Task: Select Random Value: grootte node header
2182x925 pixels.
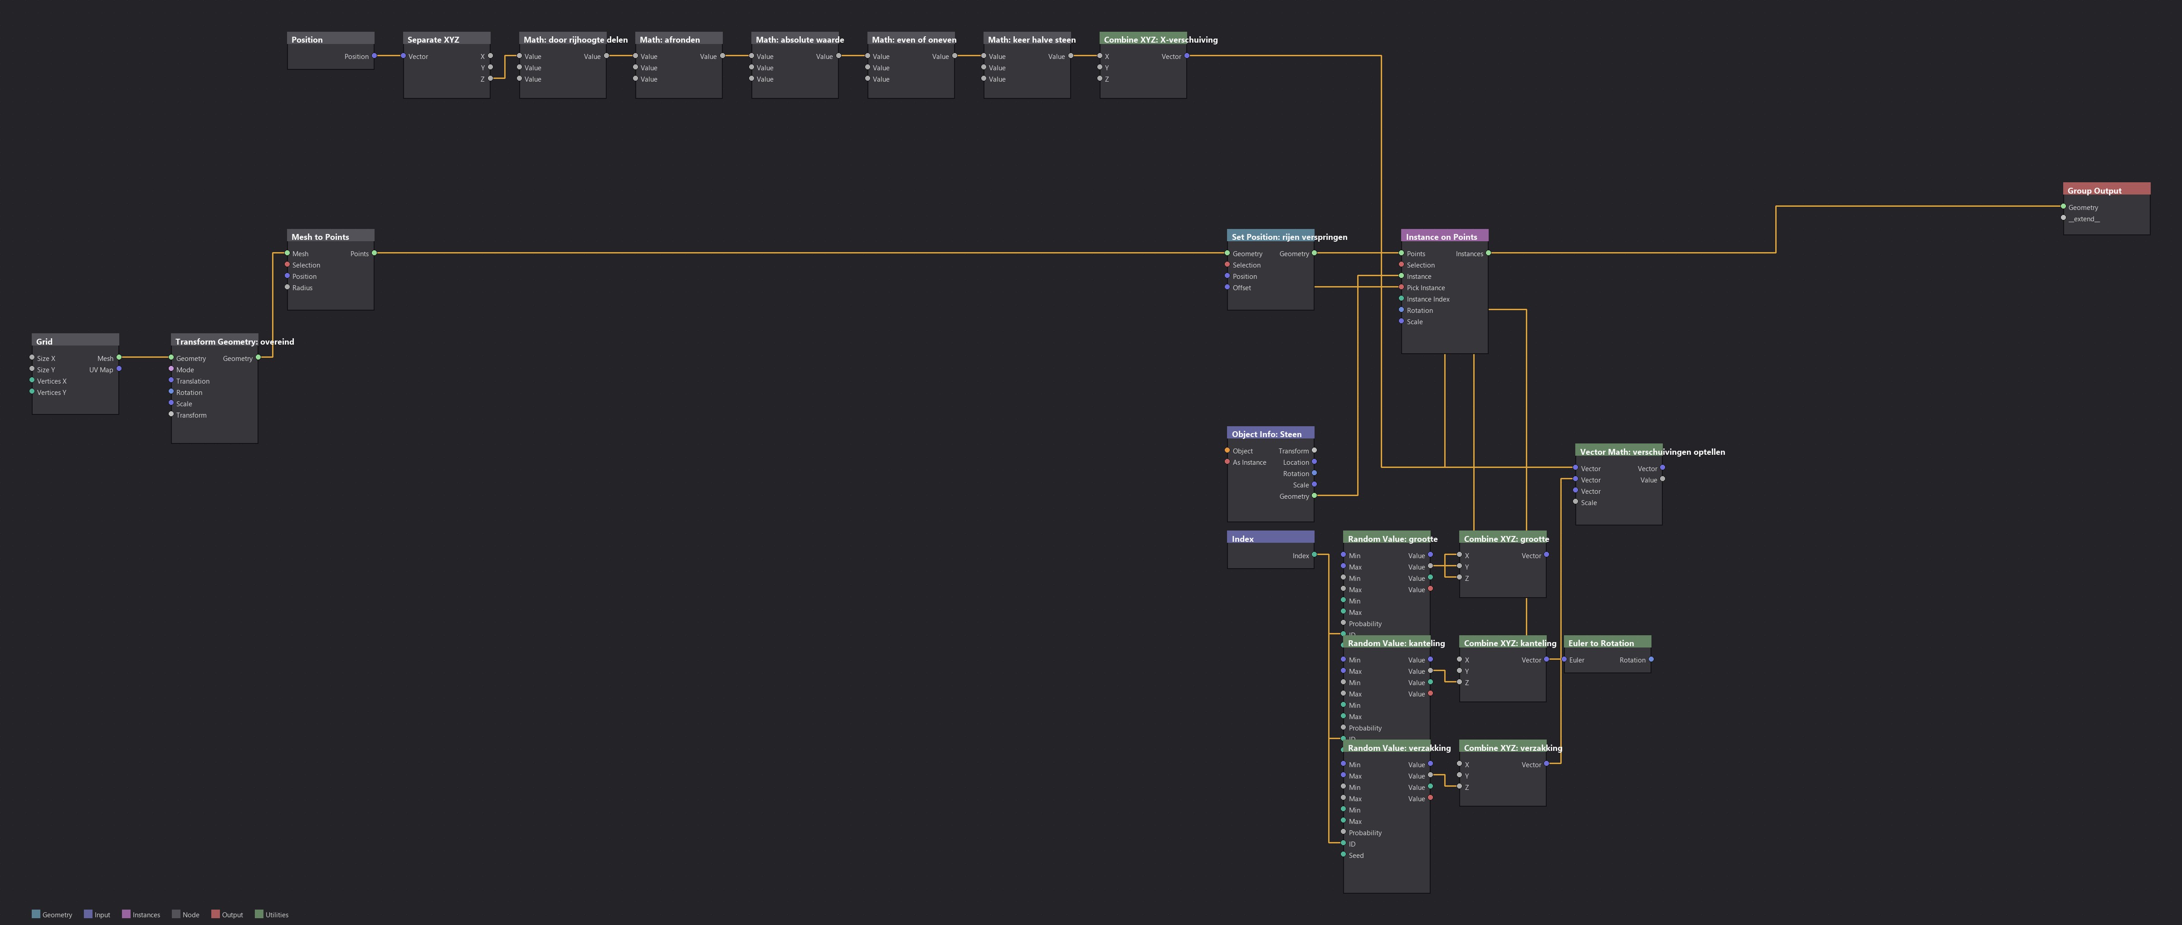Action: pos(1387,538)
